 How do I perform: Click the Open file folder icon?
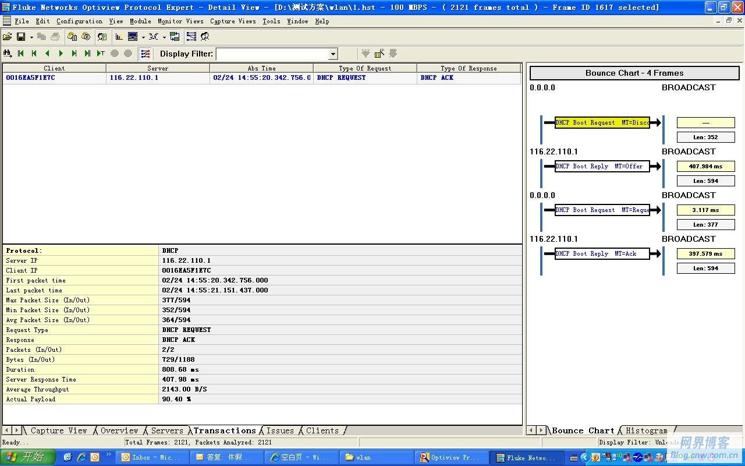[8, 37]
